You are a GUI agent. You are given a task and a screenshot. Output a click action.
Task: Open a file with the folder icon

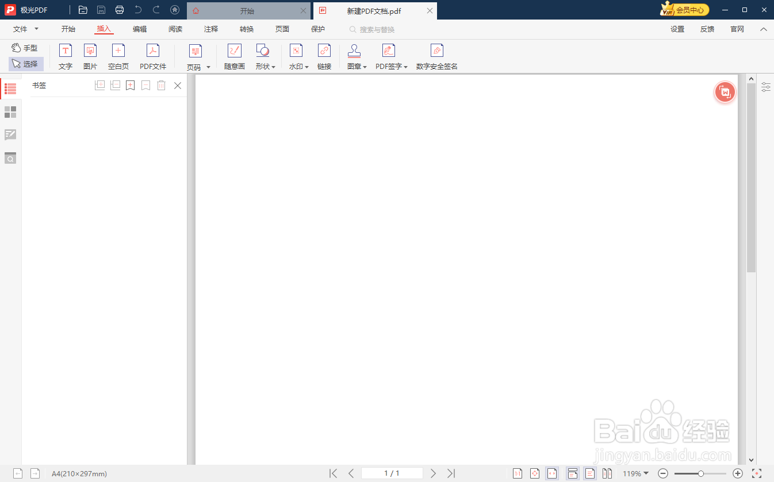coord(83,10)
